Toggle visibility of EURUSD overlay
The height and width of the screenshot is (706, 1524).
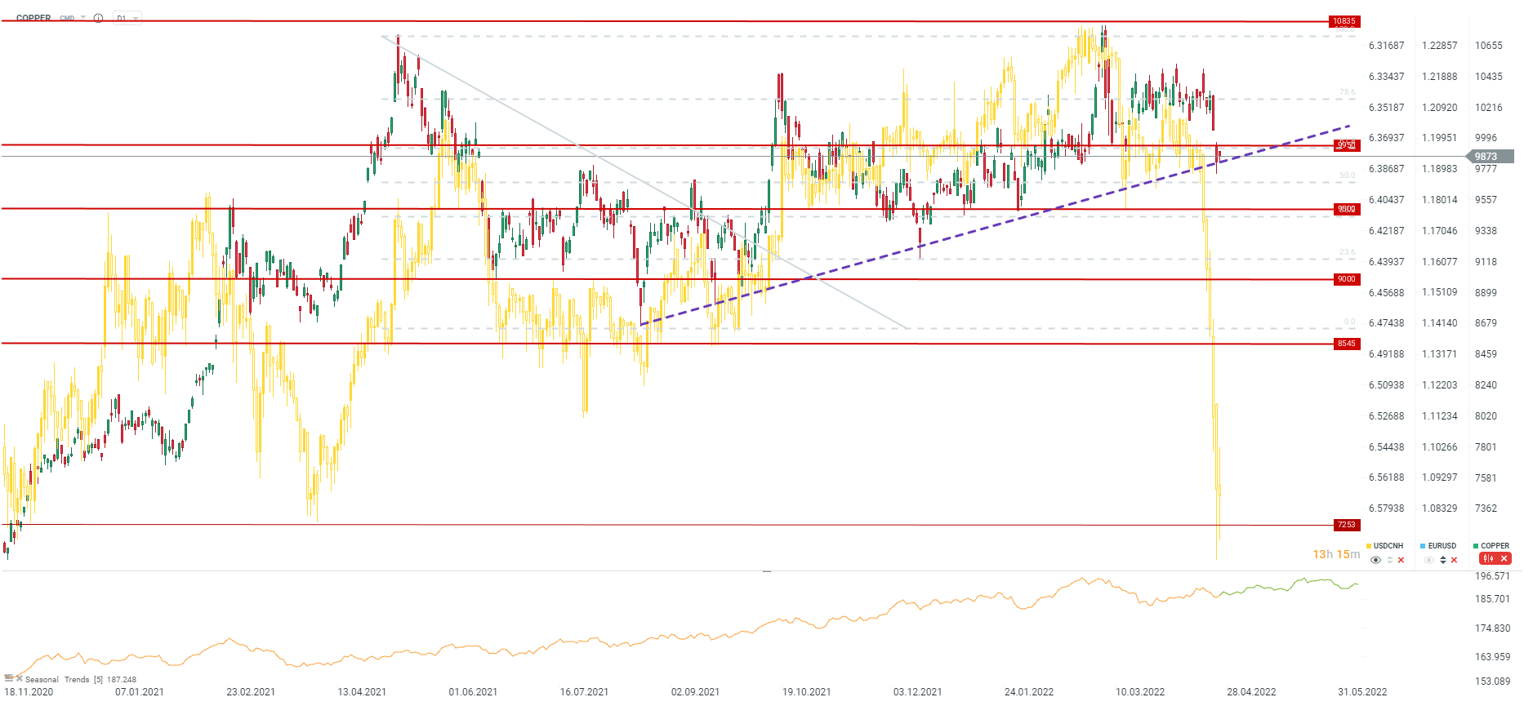click(1428, 560)
